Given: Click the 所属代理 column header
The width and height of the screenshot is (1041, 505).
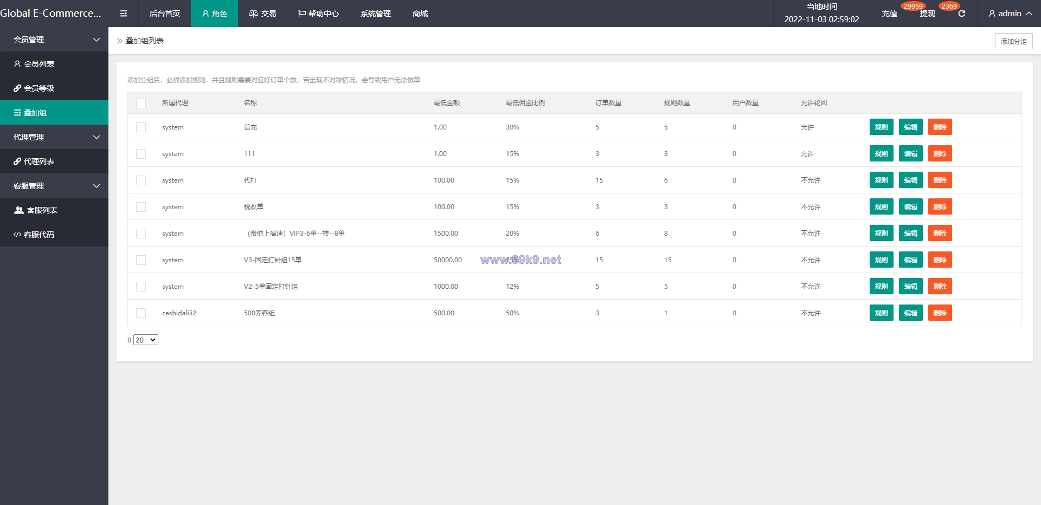Looking at the screenshot, I should point(175,103).
